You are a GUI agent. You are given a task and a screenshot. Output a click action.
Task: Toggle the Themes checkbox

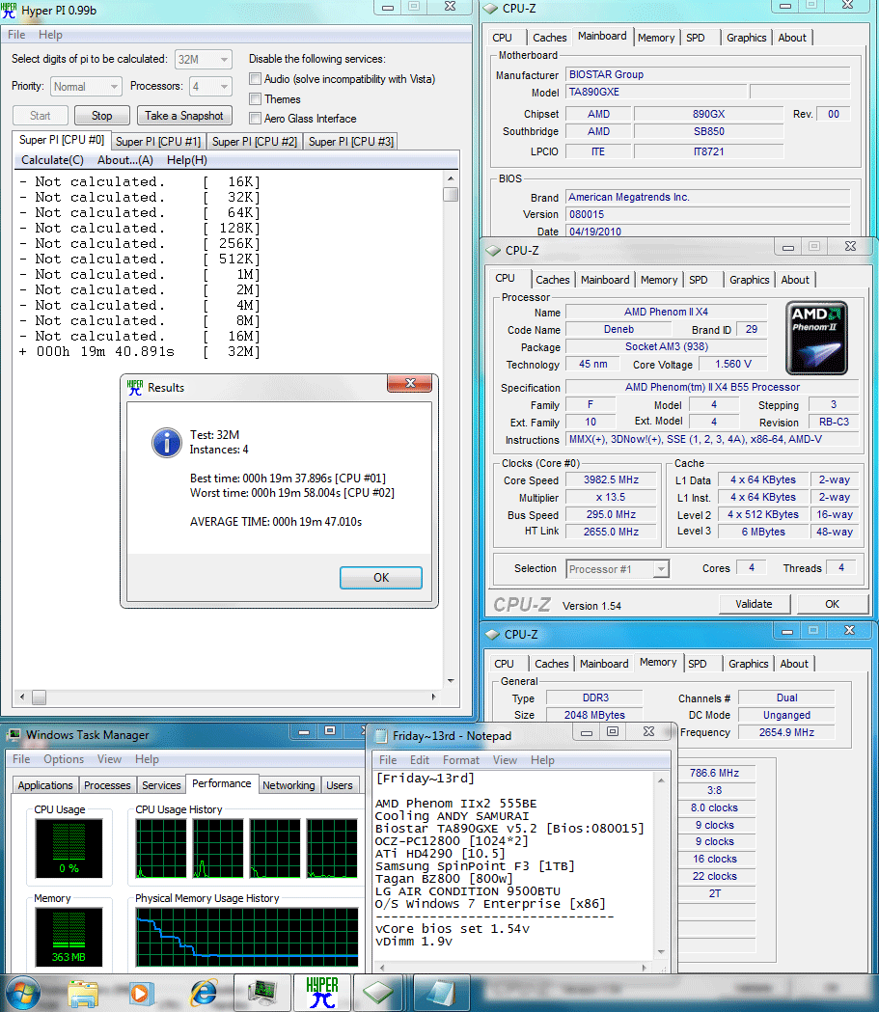[x=256, y=99]
